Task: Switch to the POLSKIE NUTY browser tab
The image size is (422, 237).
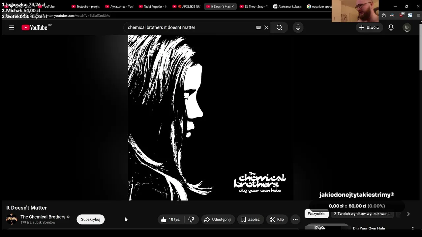Action: pos(187,7)
